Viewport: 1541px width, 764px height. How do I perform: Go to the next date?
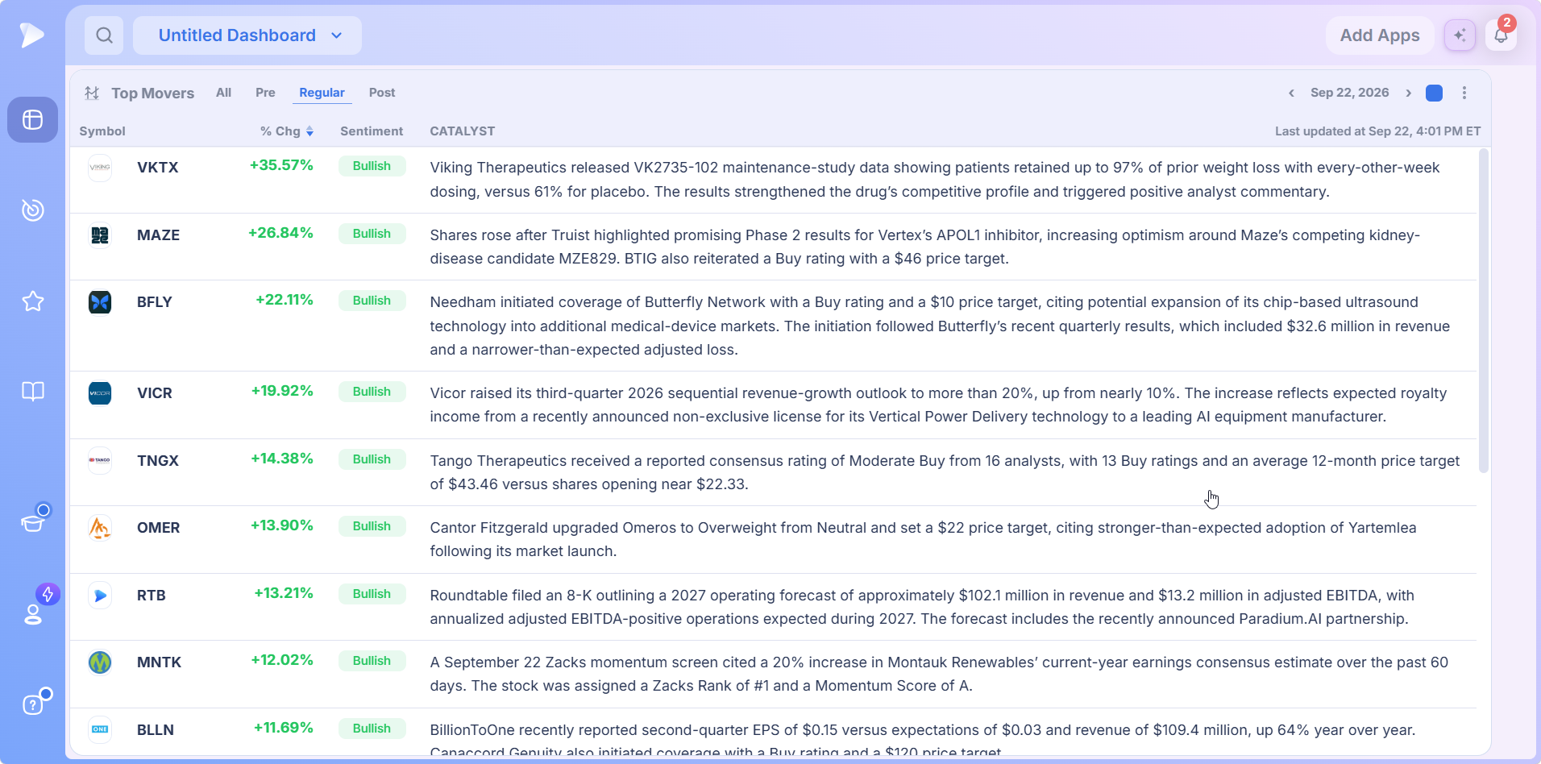coord(1408,93)
